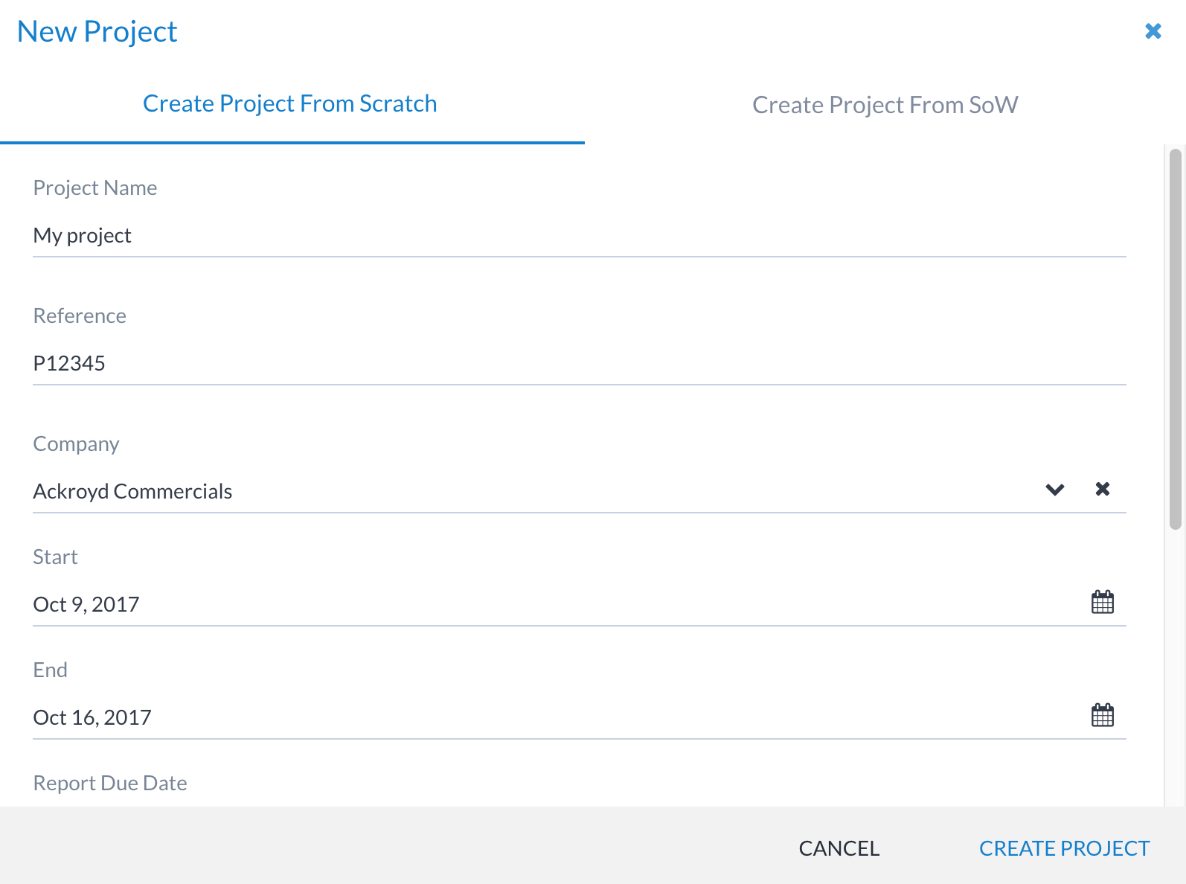
Task: Select Create Project From Scratch tab
Action: pos(289,104)
